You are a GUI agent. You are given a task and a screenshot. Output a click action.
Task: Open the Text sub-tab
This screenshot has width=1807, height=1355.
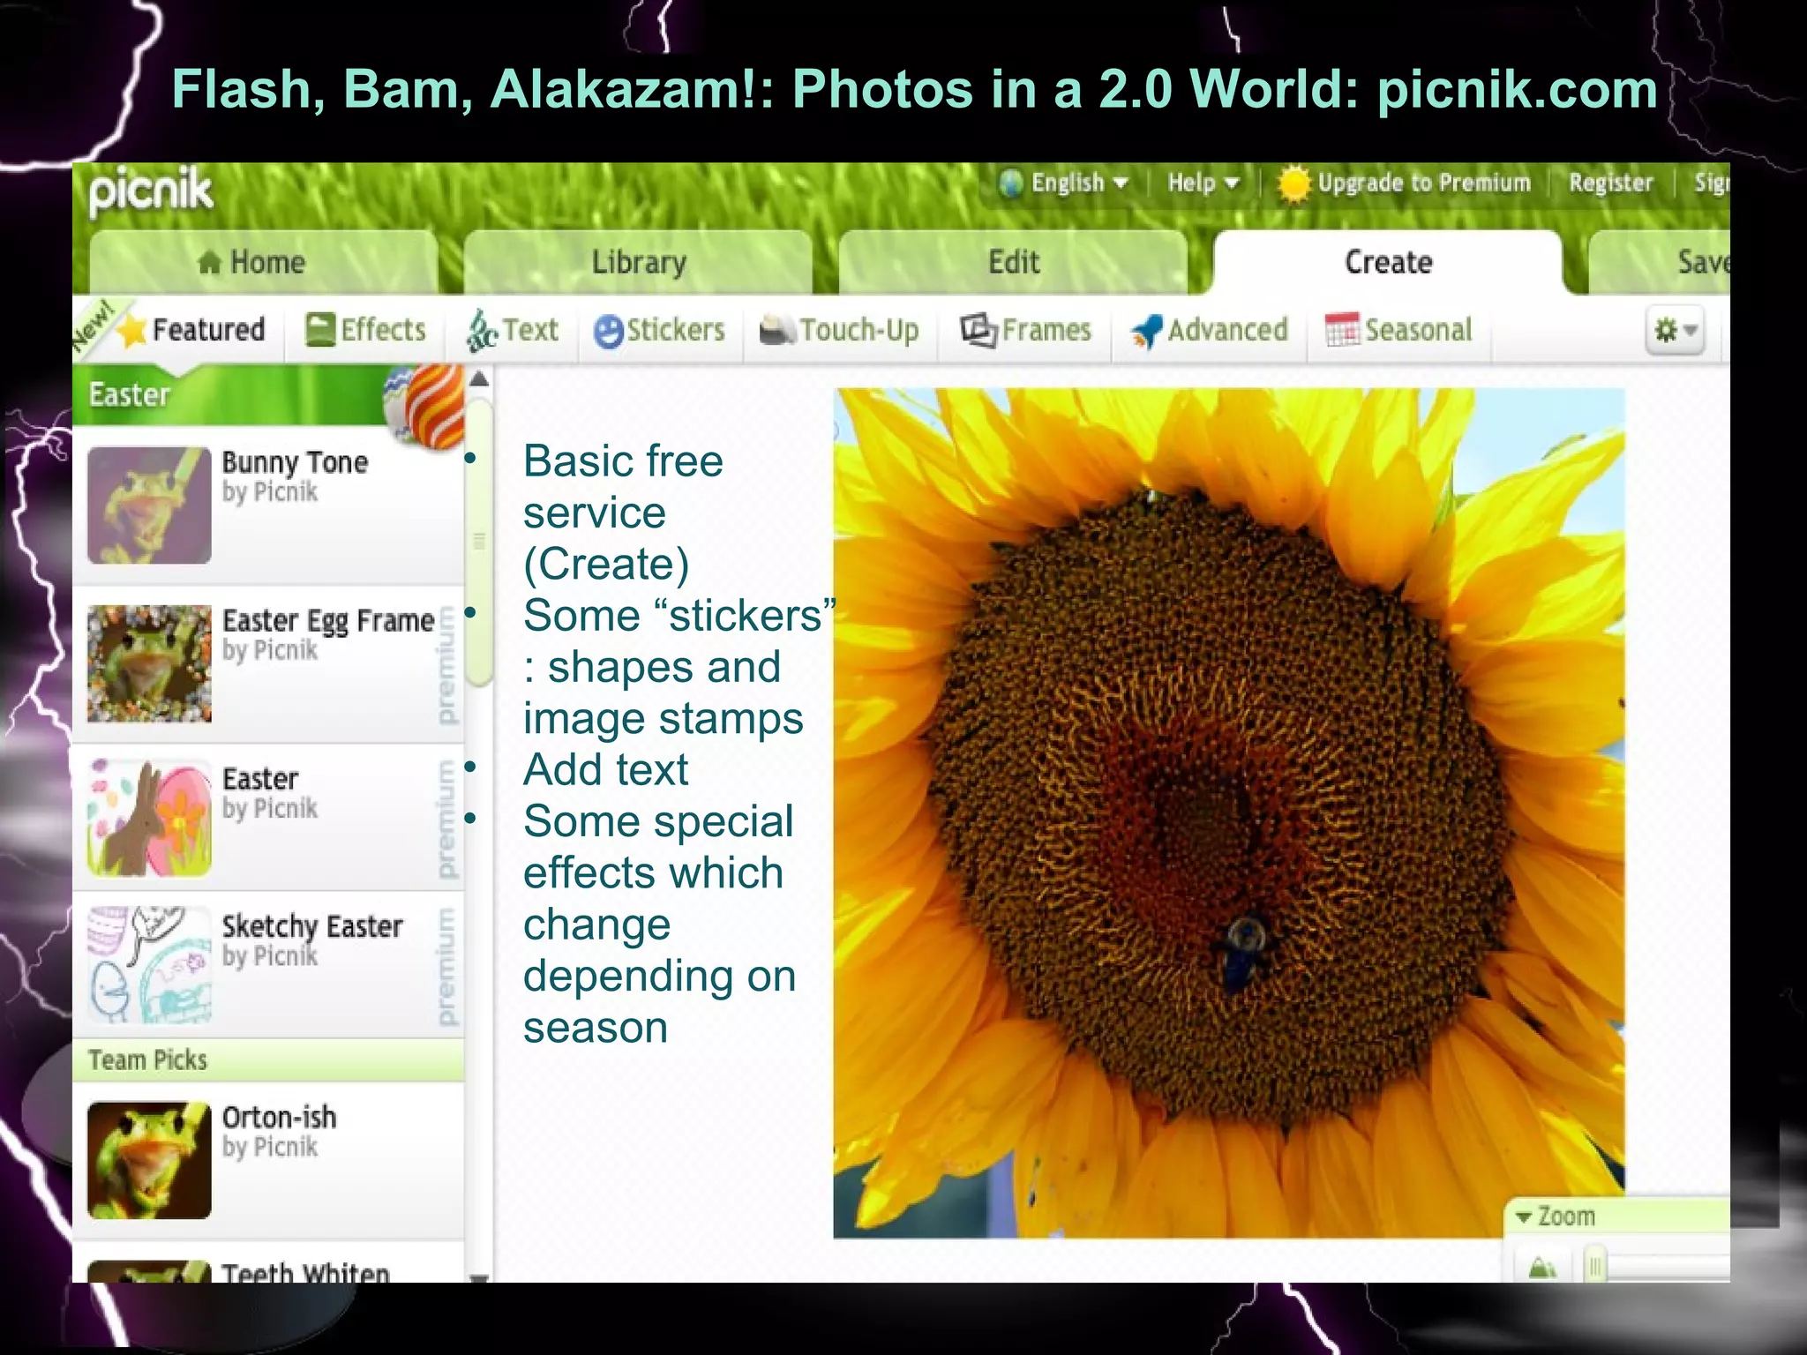pos(513,331)
